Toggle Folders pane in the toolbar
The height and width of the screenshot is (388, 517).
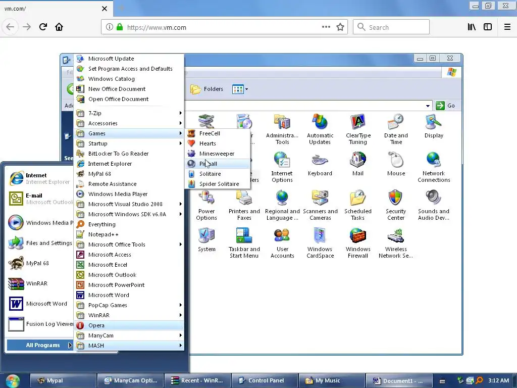click(206, 89)
